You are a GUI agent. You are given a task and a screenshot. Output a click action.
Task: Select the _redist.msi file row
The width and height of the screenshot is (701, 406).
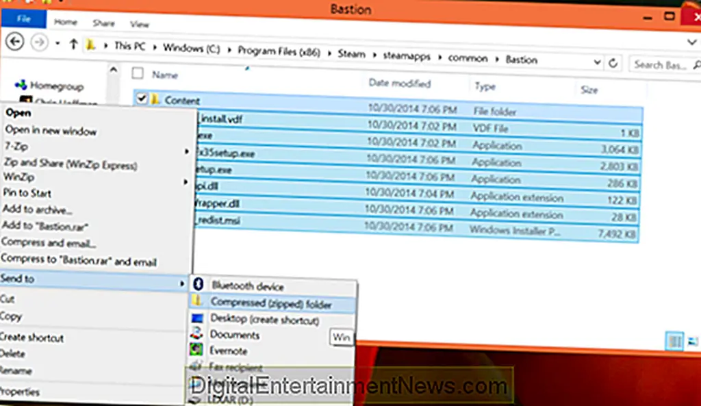417,227
